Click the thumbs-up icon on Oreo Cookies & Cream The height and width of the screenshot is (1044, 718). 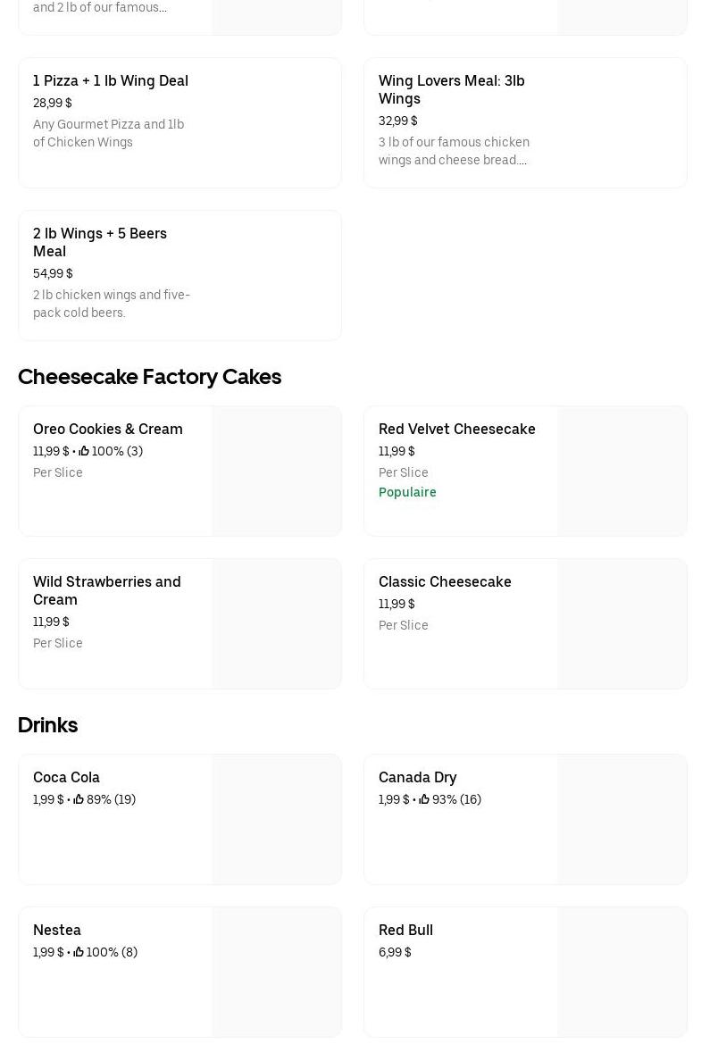pos(84,451)
